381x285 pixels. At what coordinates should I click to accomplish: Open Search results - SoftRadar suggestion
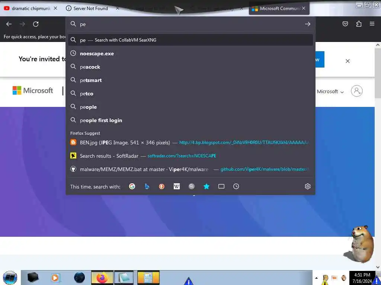point(190,156)
